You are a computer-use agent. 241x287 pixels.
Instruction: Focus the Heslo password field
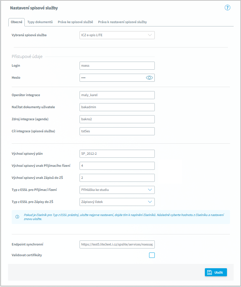pos(112,78)
